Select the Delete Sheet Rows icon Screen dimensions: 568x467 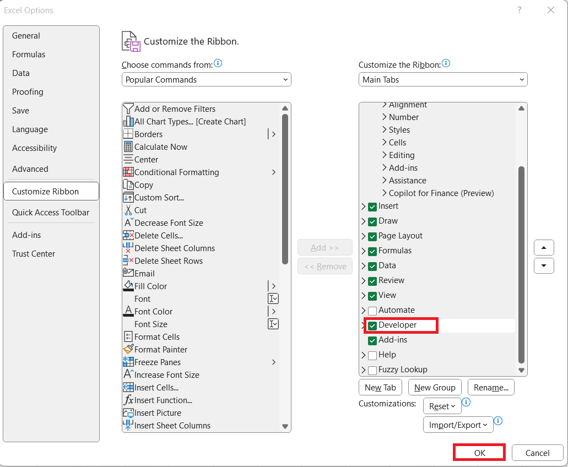128,260
